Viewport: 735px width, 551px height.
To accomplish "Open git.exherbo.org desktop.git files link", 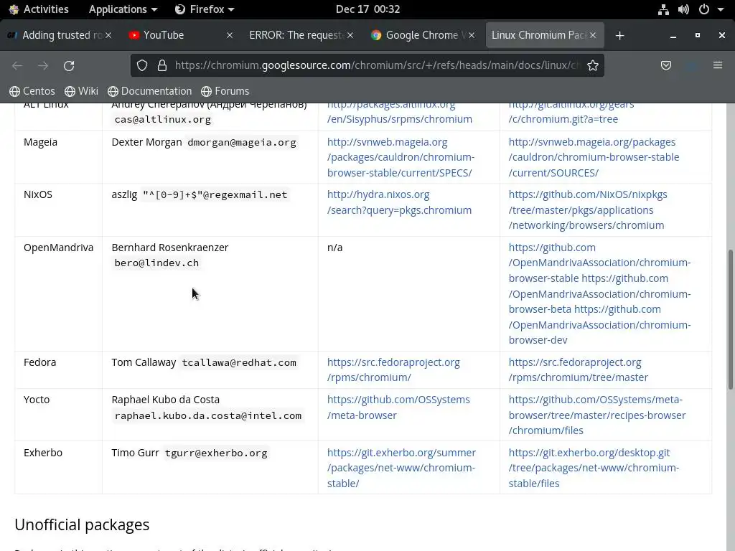I will point(594,468).
